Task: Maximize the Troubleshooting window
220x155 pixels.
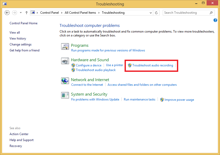Action: (203, 3)
